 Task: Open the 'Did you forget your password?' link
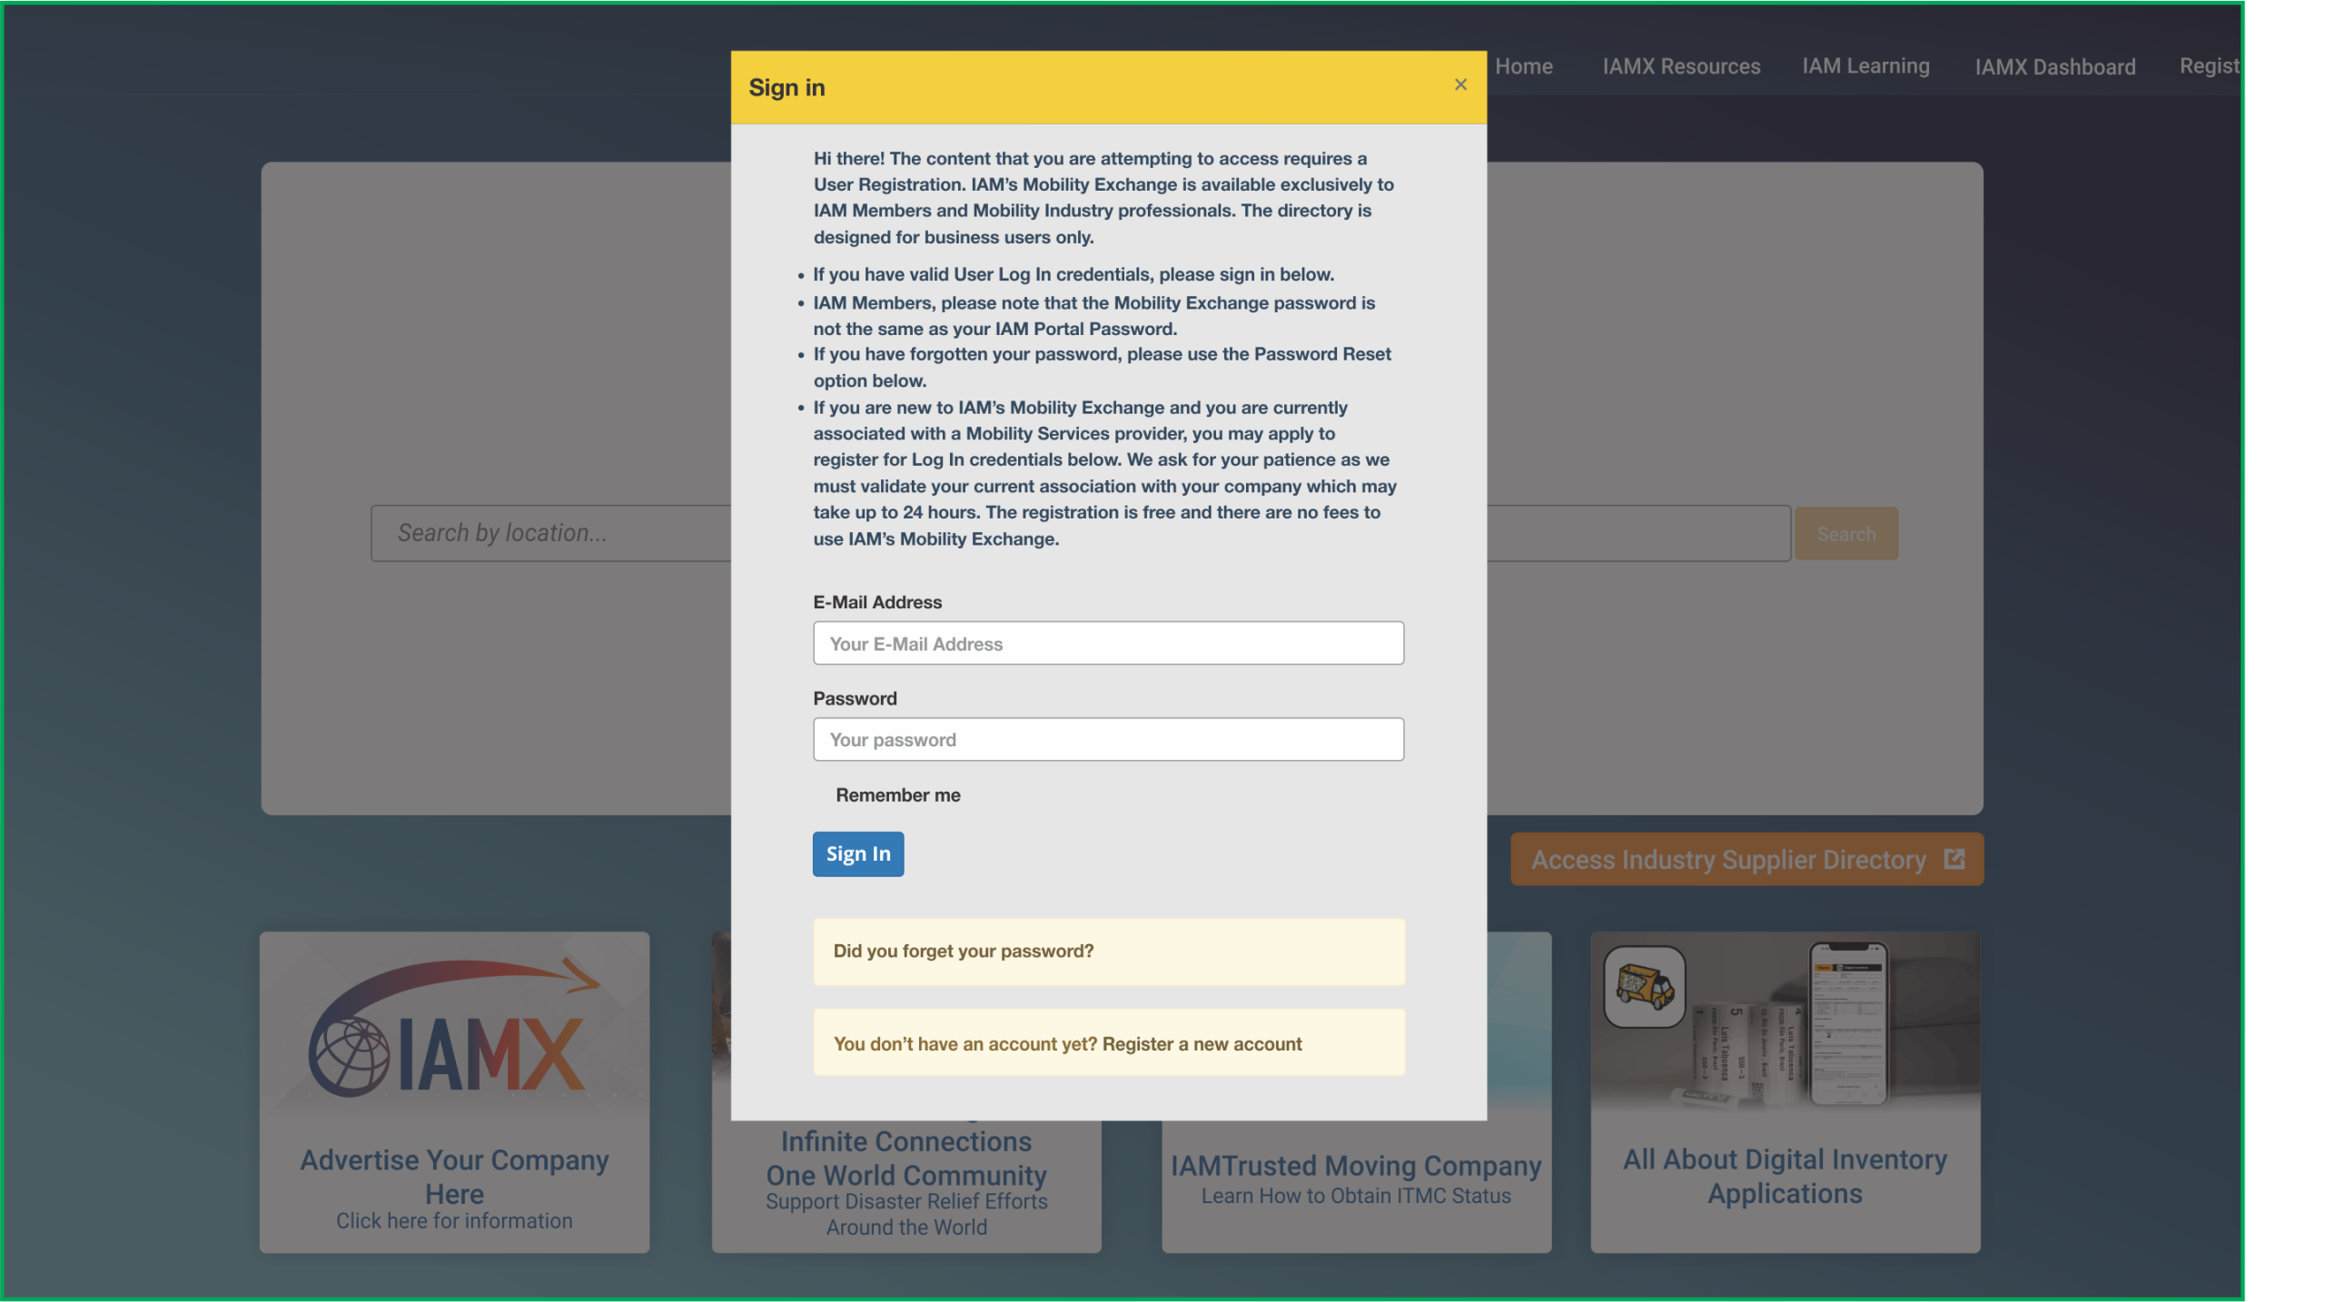coord(963,951)
